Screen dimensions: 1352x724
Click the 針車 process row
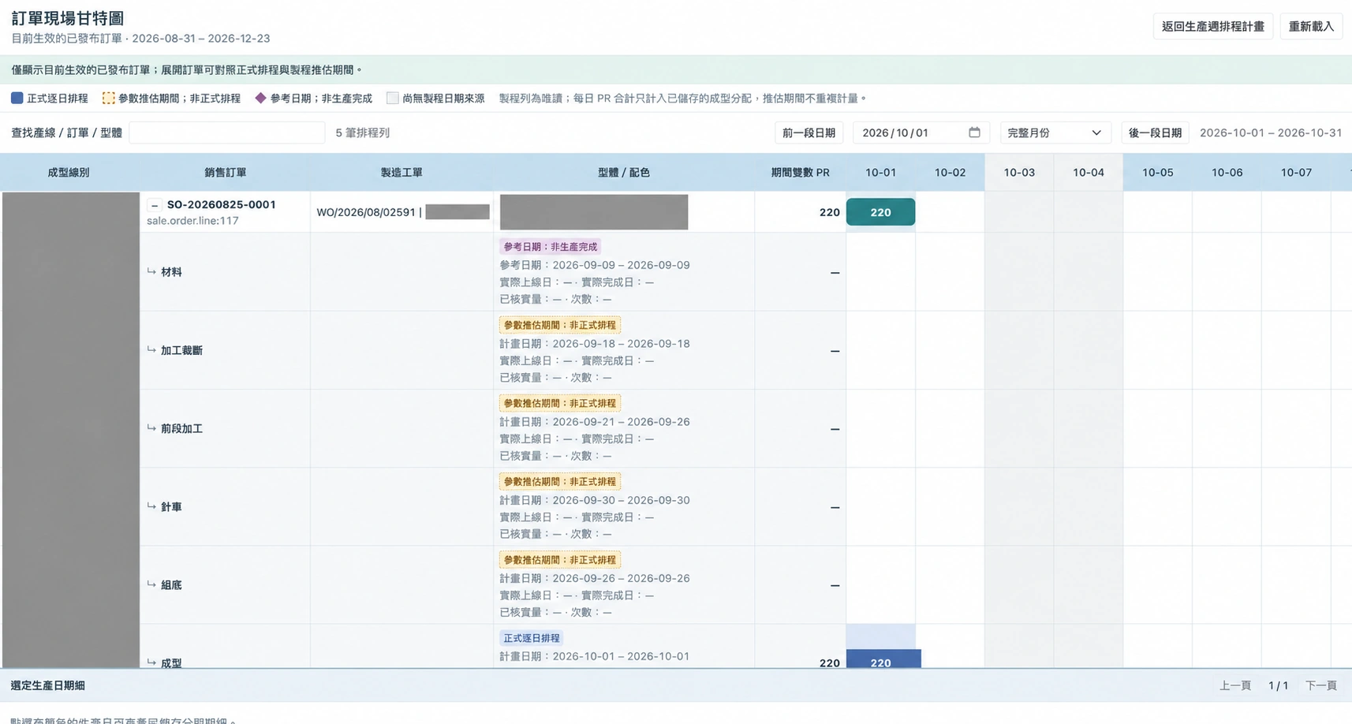[171, 506]
